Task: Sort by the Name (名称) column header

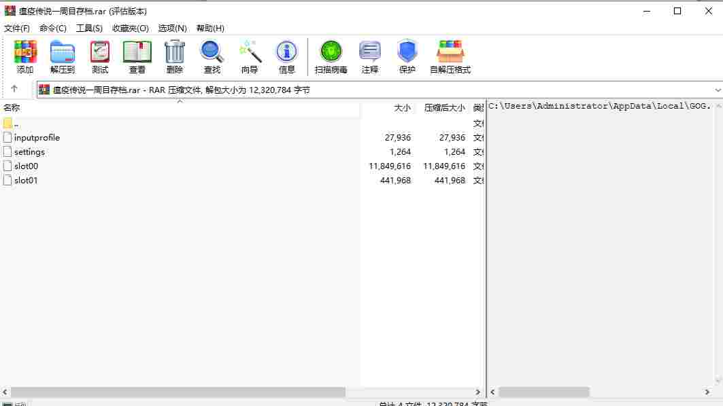Action: point(12,108)
